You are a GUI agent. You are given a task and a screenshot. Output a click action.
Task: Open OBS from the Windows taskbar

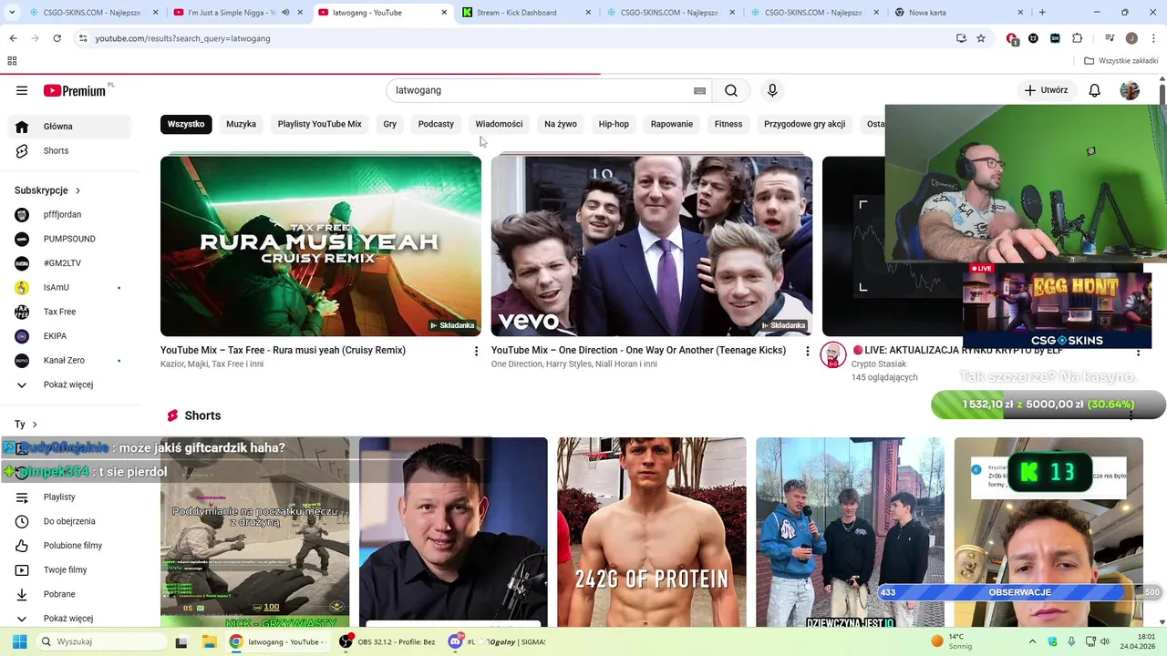click(387, 641)
